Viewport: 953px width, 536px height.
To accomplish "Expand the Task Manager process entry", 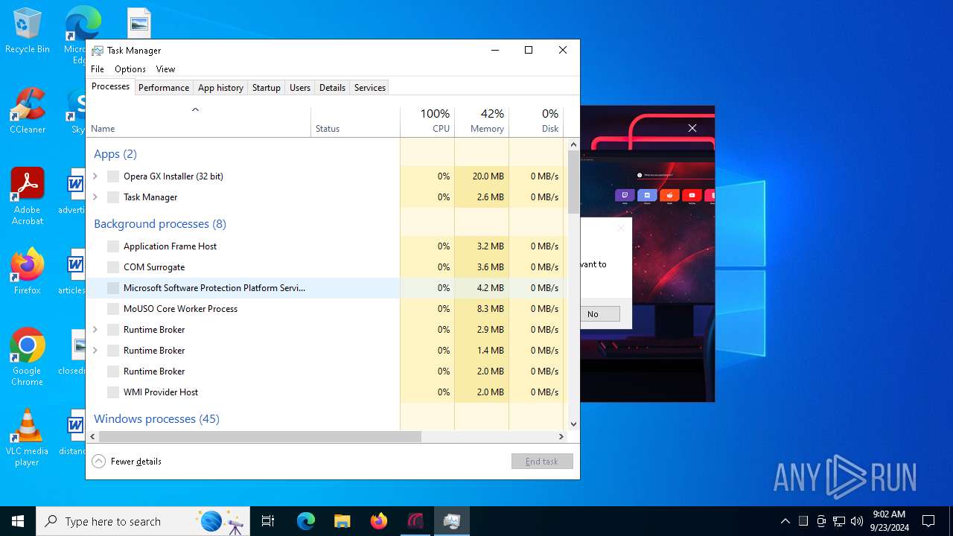I will point(95,197).
